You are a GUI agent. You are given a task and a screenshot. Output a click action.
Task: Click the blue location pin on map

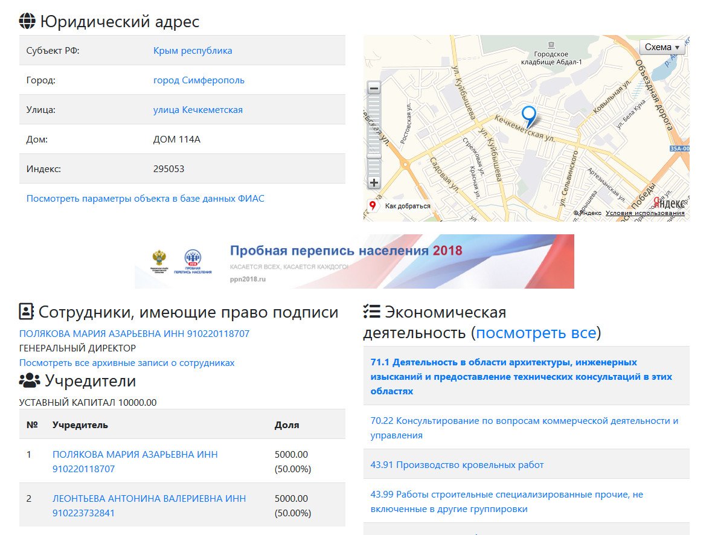click(529, 115)
